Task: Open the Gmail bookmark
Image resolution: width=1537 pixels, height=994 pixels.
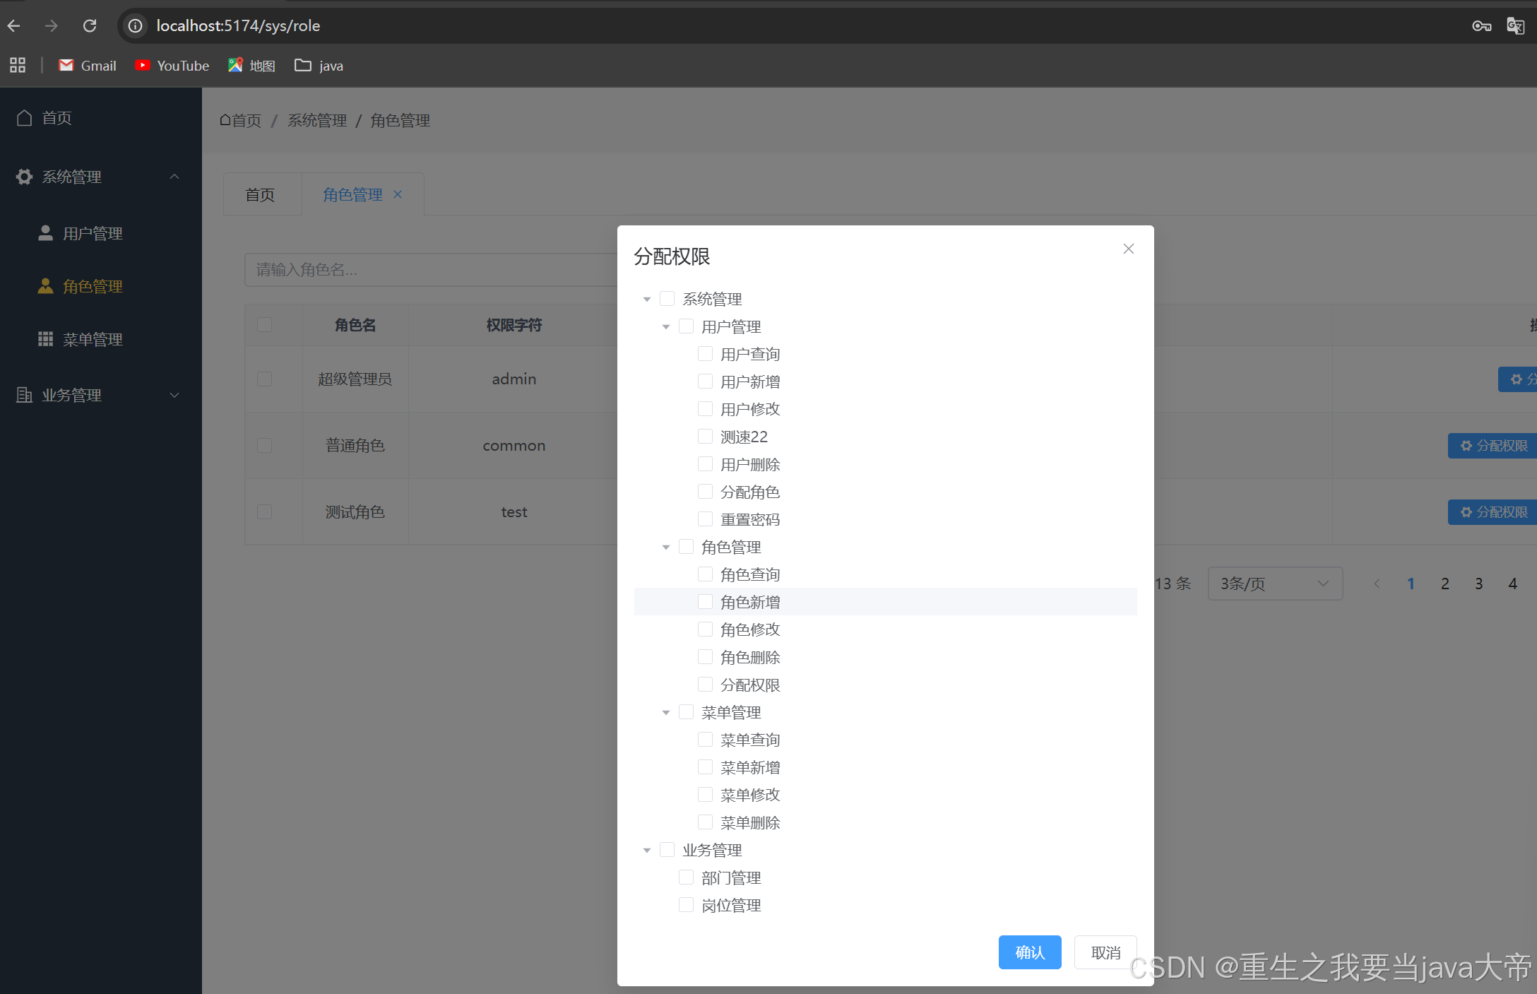Action: pos(88,66)
